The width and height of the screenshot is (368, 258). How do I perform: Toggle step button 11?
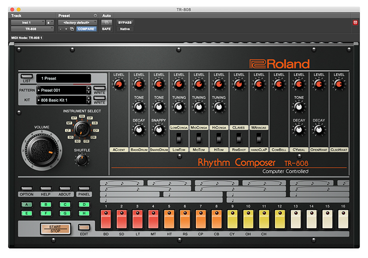264,219
